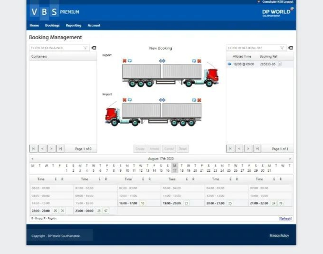Click the Refresh link under the time slots
Viewport: 323px width, 254px height.
pyautogui.click(x=285, y=219)
